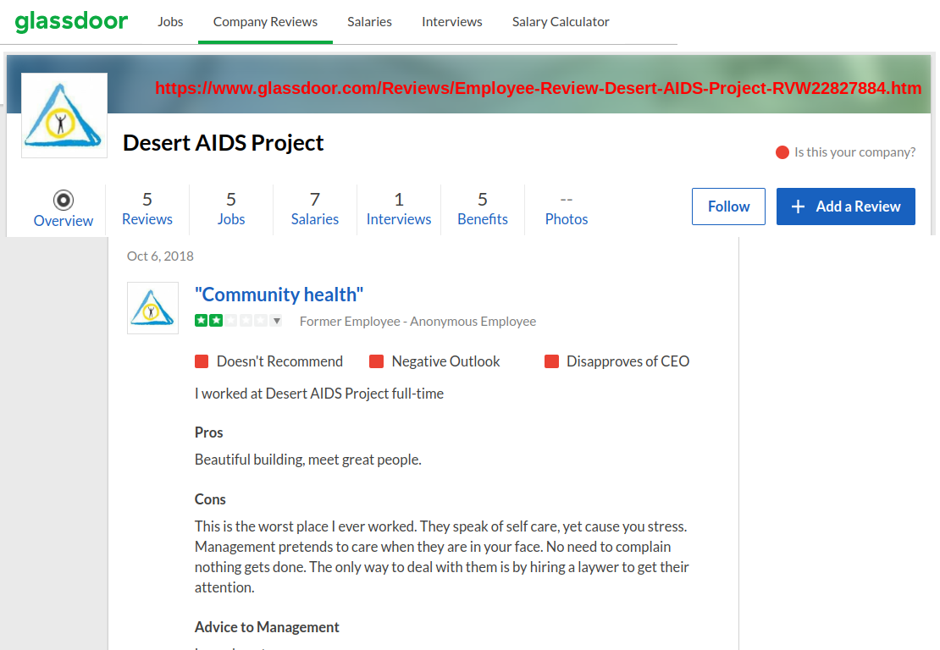This screenshot has width=940, height=650.
Task: Open the Photos tab
Action: (x=567, y=209)
